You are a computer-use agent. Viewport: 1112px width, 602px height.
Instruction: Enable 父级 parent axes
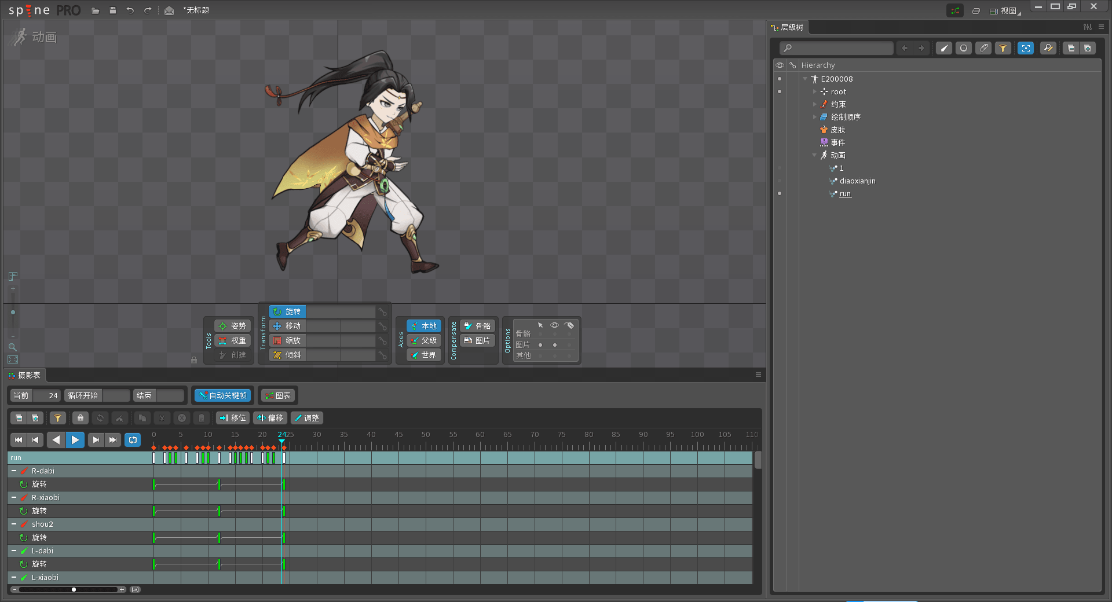(424, 340)
